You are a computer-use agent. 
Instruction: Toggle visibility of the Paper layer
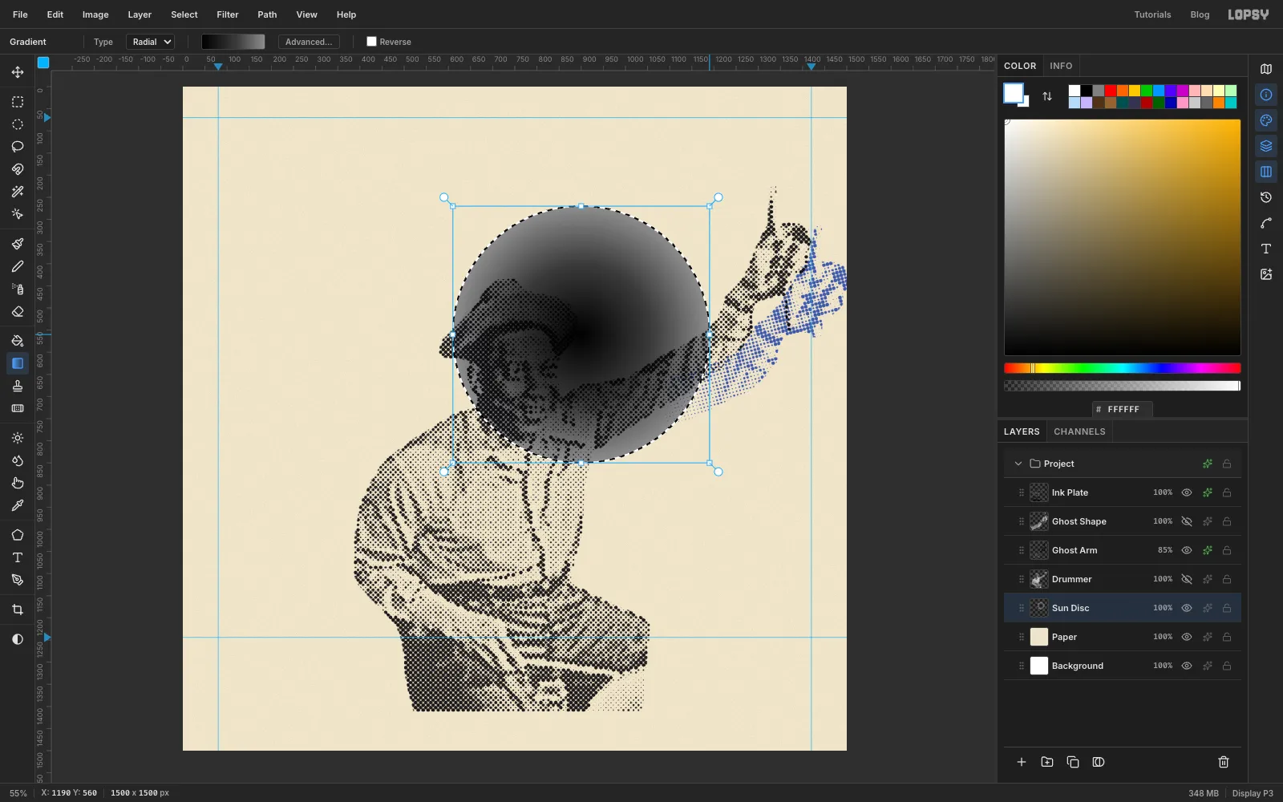pos(1187,637)
